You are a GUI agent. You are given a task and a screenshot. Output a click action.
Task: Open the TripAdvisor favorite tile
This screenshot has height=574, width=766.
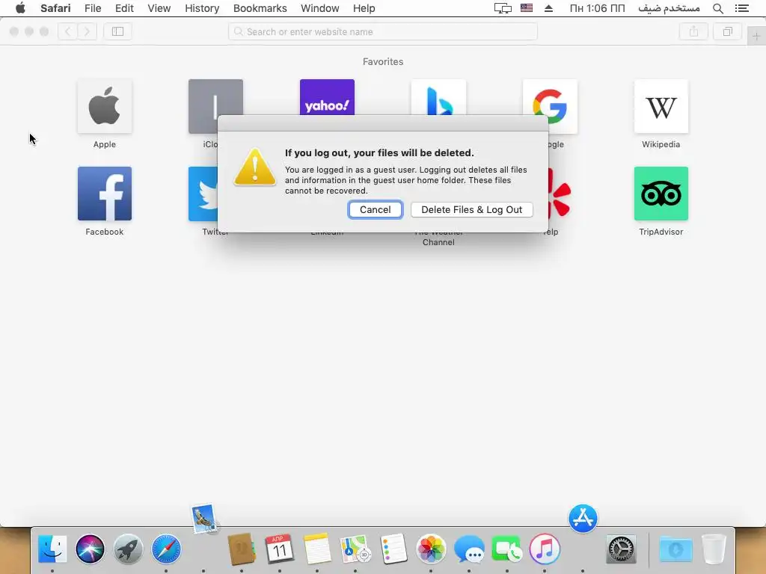tap(661, 194)
